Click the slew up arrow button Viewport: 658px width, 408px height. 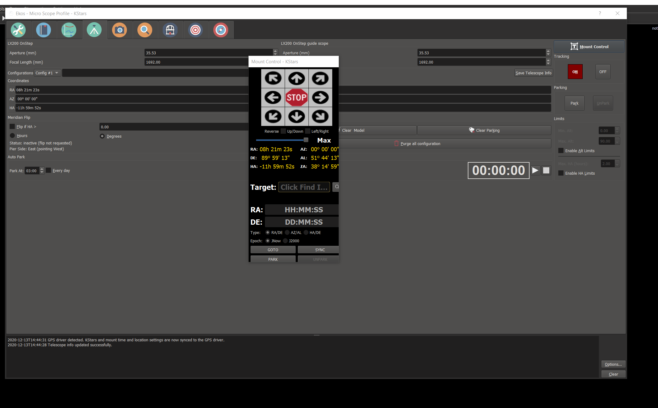[x=296, y=78]
